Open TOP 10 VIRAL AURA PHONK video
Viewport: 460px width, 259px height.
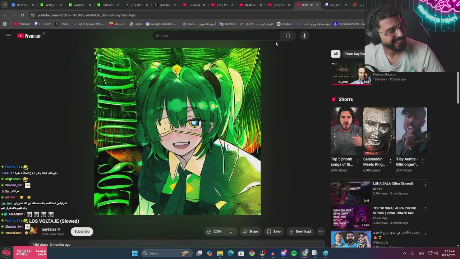coord(350,217)
